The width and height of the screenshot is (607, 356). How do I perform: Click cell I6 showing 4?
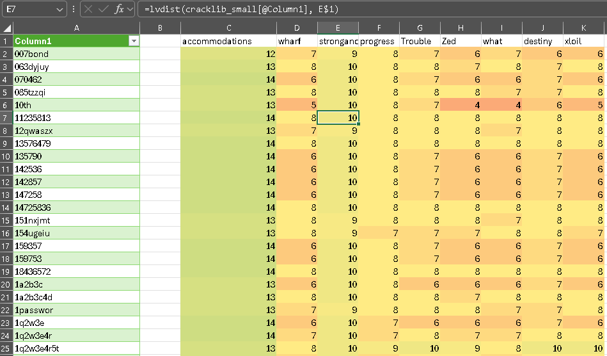tap(501, 105)
